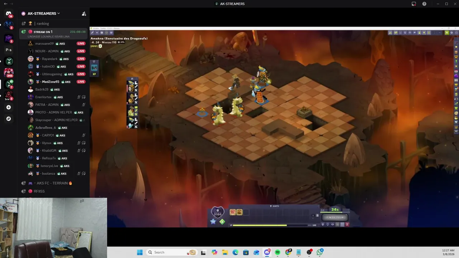Join the STREAM ON 1 voice channel
This screenshot has height=258, width=459.
tap(54, 34)
